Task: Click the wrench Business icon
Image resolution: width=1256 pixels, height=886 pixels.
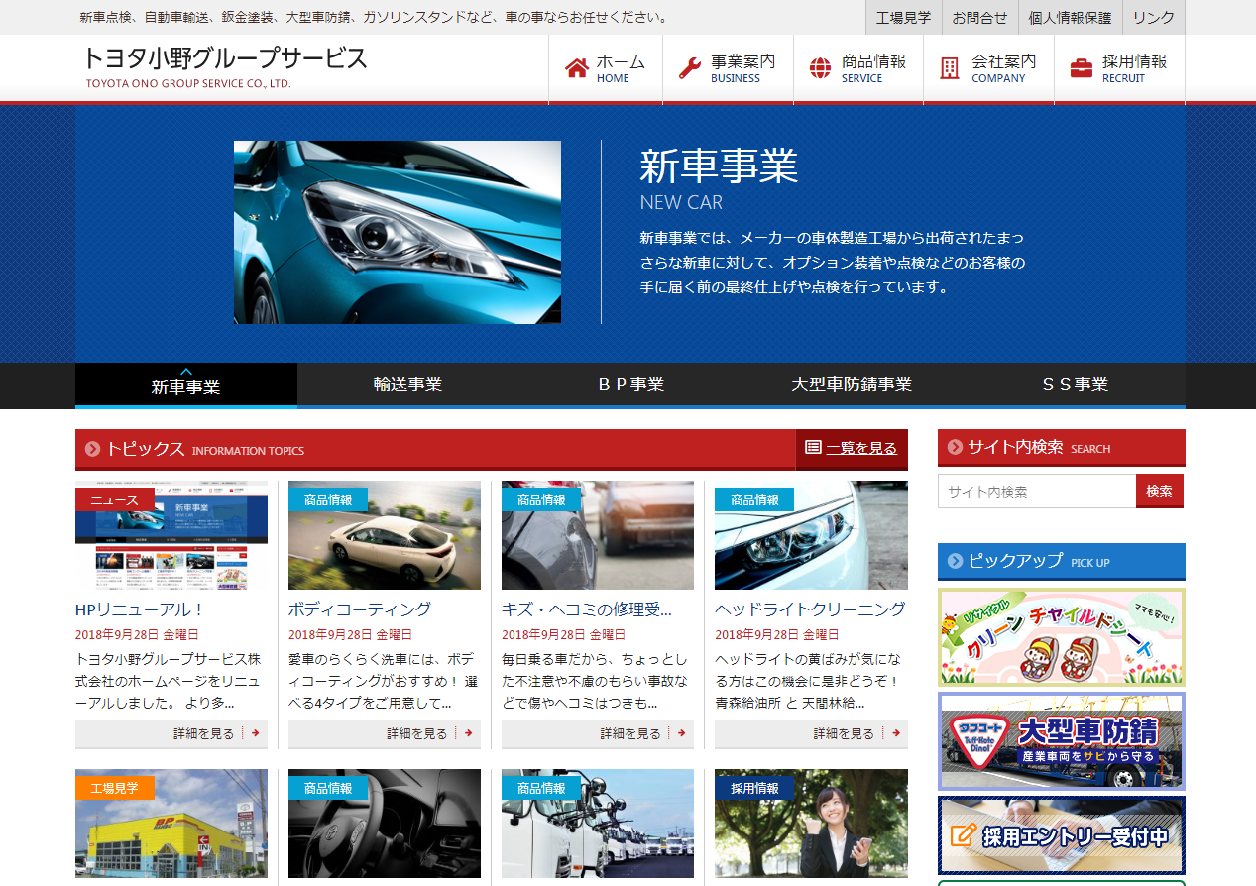Action: click(690, 68)
